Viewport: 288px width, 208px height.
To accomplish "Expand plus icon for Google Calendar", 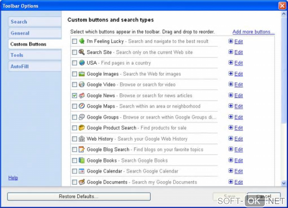I will coord(231,171).
